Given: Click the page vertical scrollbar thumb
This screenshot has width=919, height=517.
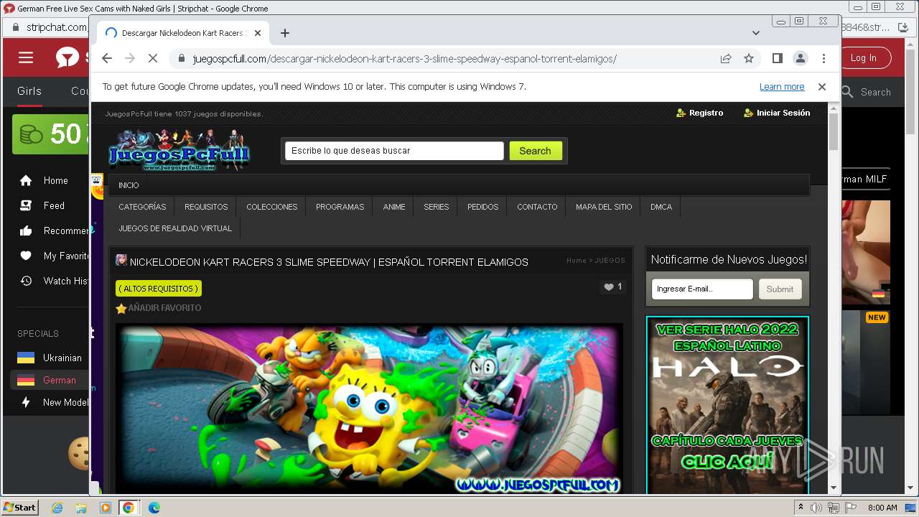Looking at the screenshot, I should point(834,132).
